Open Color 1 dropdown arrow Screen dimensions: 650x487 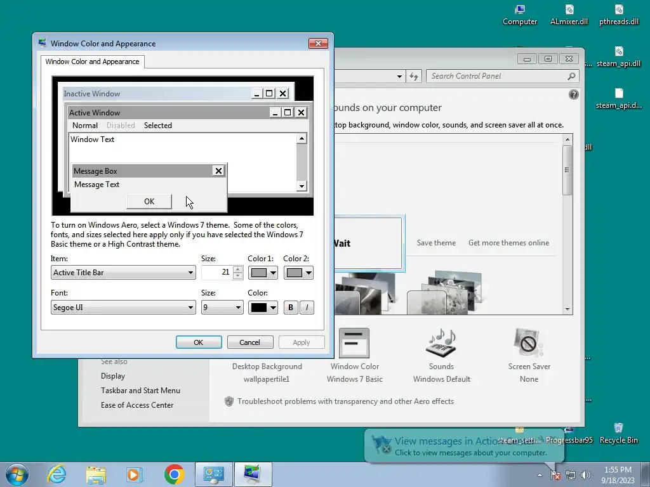tap(273, 273)
